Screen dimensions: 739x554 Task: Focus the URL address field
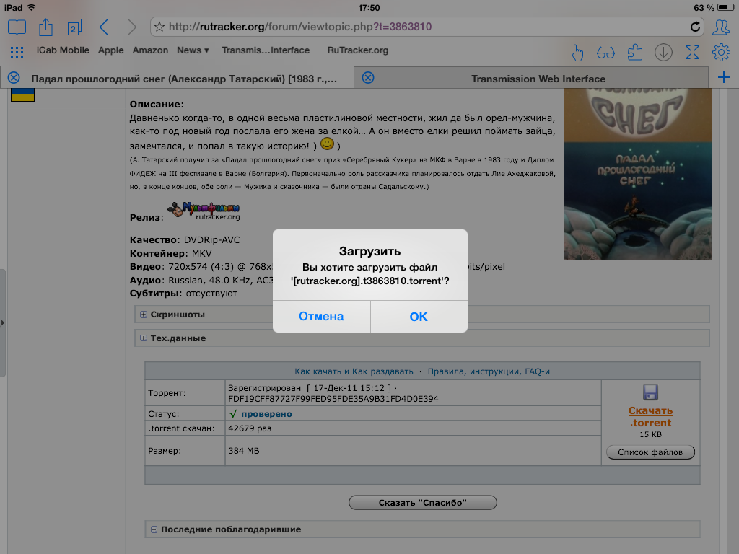pos(427,27)
